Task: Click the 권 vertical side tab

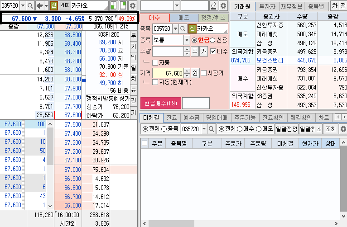Action: tap(134, 101)
